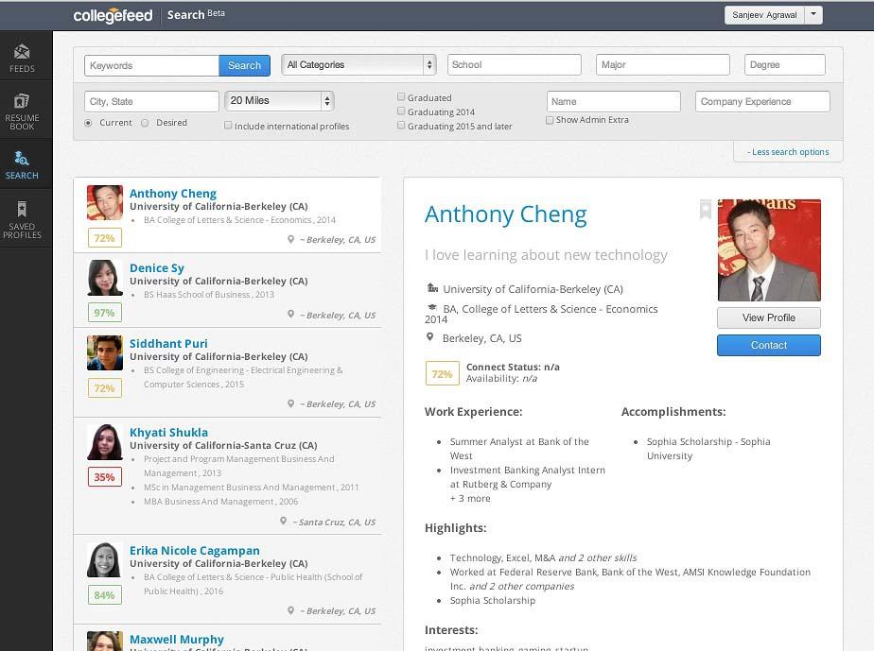Open Maxwell Murphy profile link
Image resolution: width=874 pixels, height=651 pixels.
point(177,640)
